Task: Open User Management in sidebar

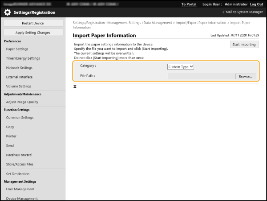Action: coord(20,189)
